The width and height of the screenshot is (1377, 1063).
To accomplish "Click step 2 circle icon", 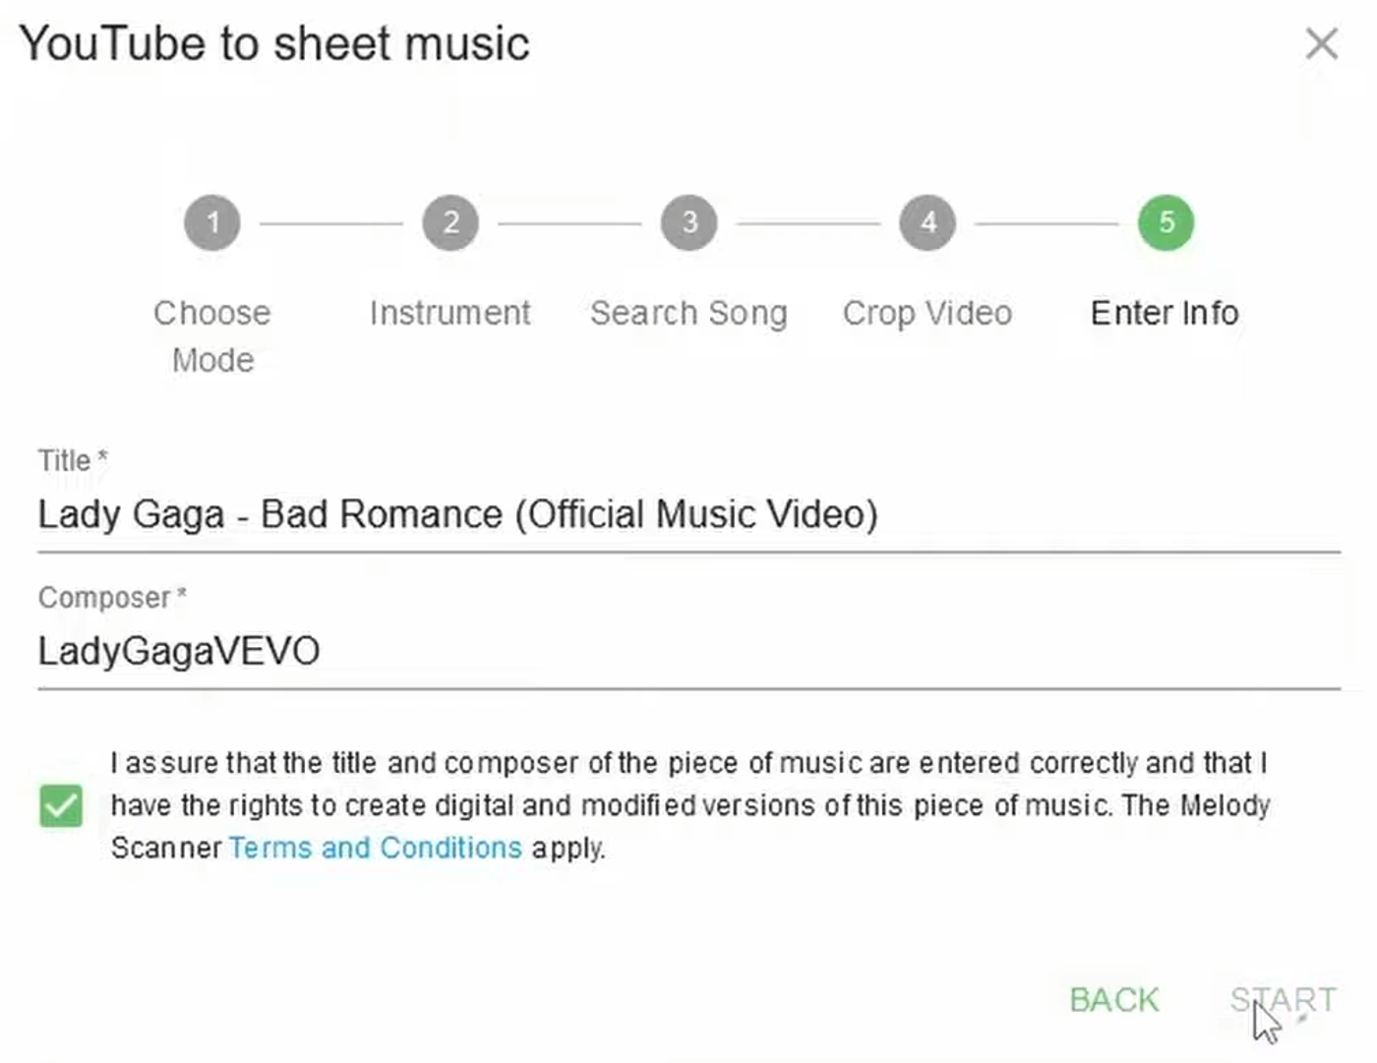I will point(450,223).
